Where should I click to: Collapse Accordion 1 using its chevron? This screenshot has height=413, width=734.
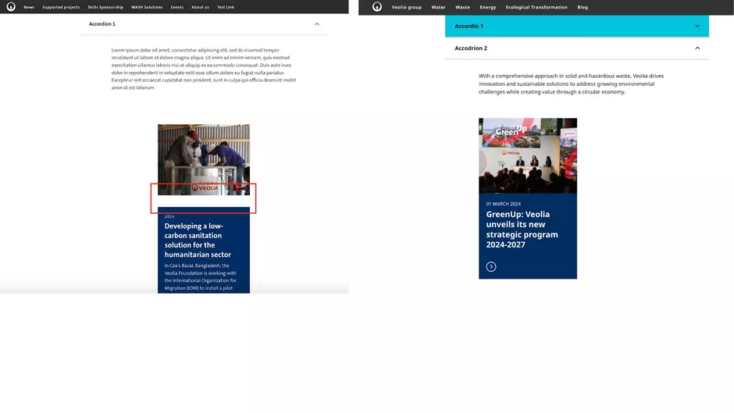click(316, 24)
